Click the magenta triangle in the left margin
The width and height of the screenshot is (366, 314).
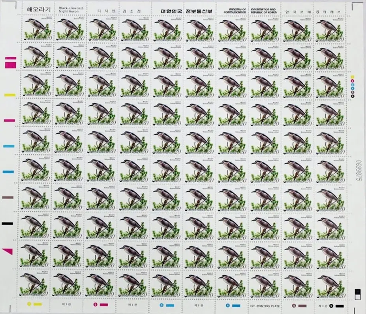pyautogui.click(x=8, y=251)
